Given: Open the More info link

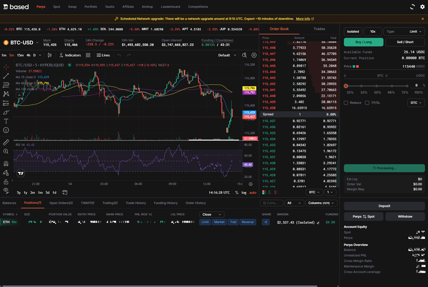Looking at the screenshot, I should (305, 19).
